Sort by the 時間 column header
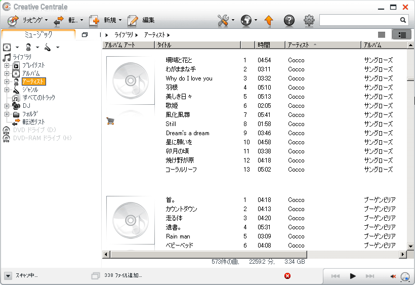This screenshot has height=285, width=415. pos(270,45)
